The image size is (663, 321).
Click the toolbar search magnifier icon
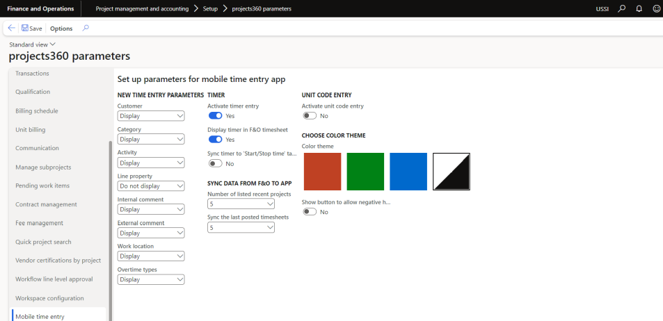pyautogui.click(x=86, y=28)
